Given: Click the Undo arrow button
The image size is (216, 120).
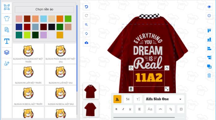Looking at the screenshot, I should (x=86, y=7).
